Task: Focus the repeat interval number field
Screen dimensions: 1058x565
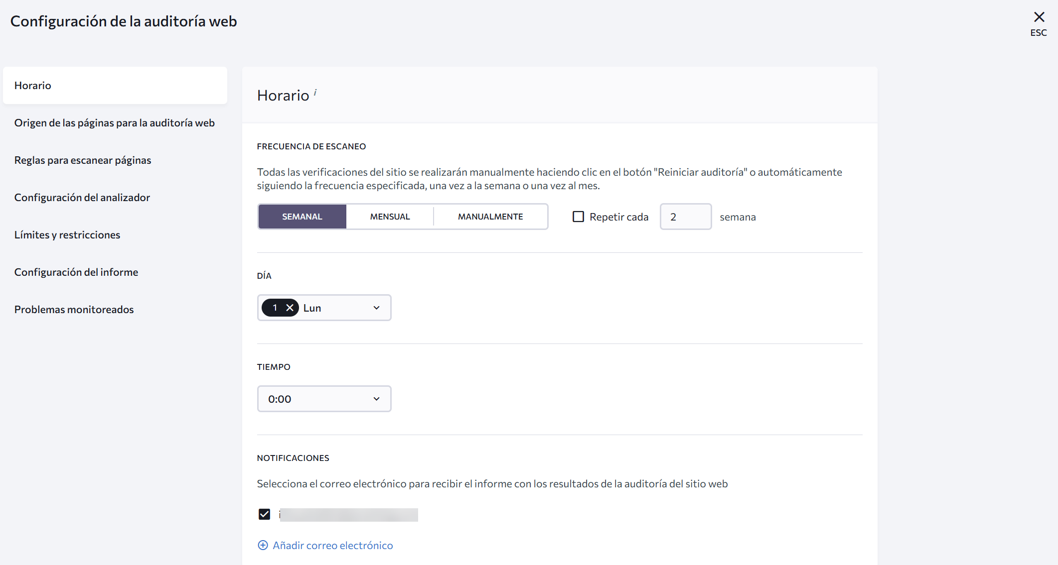Action: [x=686, y=217]
